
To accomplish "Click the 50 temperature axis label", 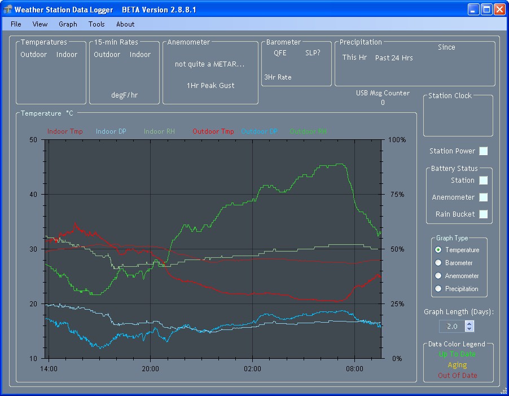I will [x=33, y=140].
